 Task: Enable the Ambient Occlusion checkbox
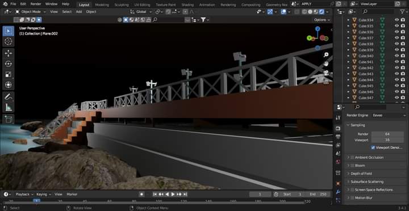click(352, 157)
